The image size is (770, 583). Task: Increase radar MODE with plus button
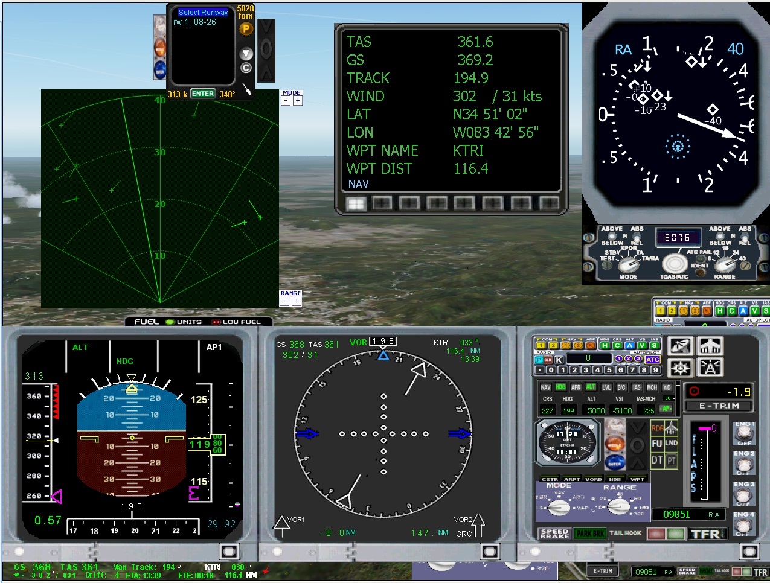[x=297, y=101]
